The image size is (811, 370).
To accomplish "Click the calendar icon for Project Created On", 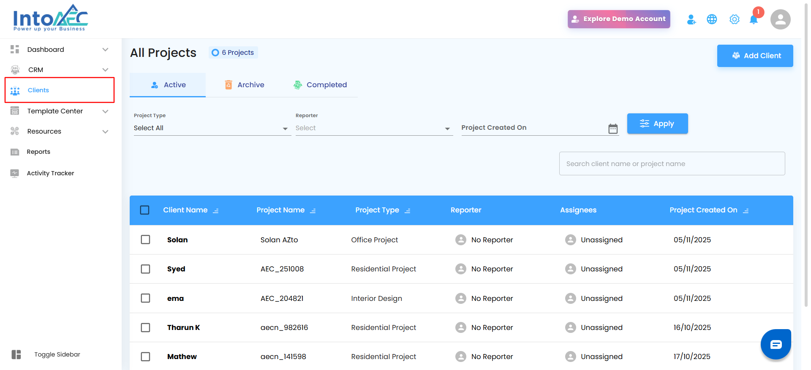I will [613, 129].
